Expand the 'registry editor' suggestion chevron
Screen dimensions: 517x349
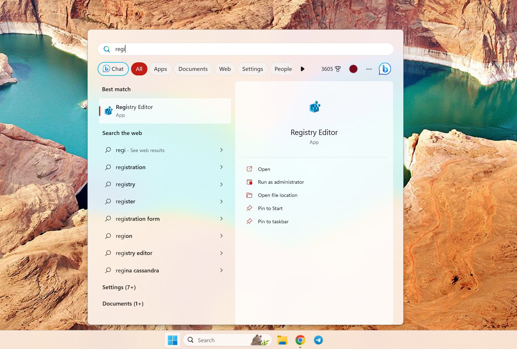coord(221,253)
